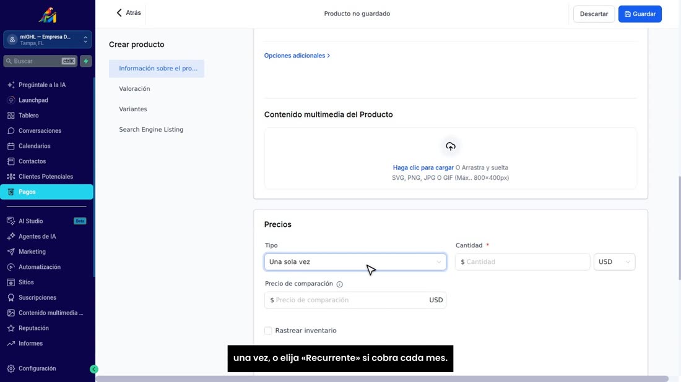Open the miGHL account switcher
The height and width of the screenshot is (382, 681).
pos(47,40)
